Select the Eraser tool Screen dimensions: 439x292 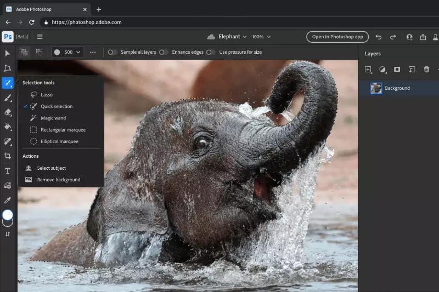(x=8, y=112)
